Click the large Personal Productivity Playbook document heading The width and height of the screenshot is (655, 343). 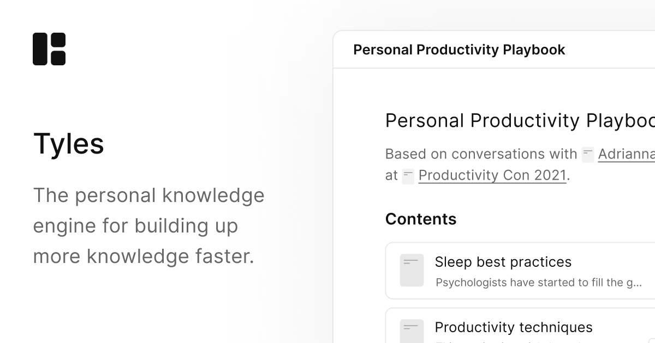(520, 121)
